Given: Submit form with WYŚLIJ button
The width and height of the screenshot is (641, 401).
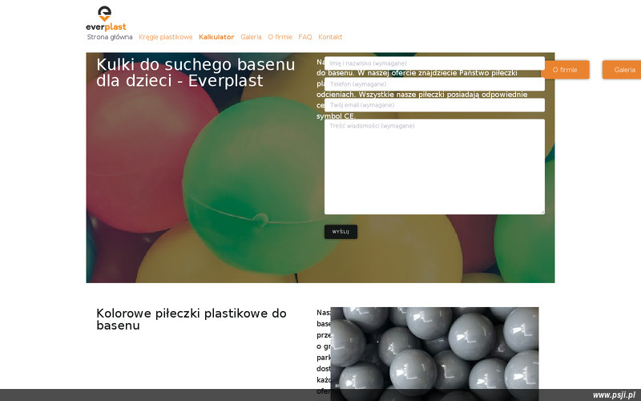Looking at the screenshot, I should tap(341, 232).
